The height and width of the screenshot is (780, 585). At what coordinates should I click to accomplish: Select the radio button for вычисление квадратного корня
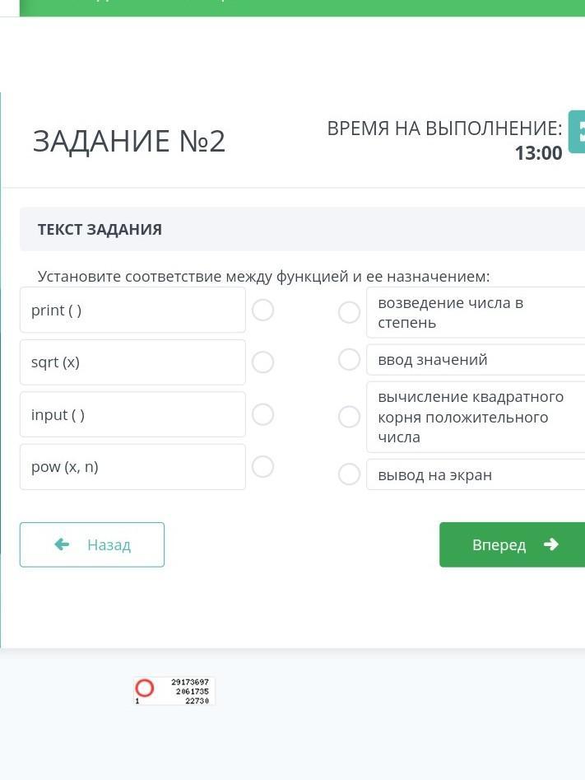click(349, 417)
